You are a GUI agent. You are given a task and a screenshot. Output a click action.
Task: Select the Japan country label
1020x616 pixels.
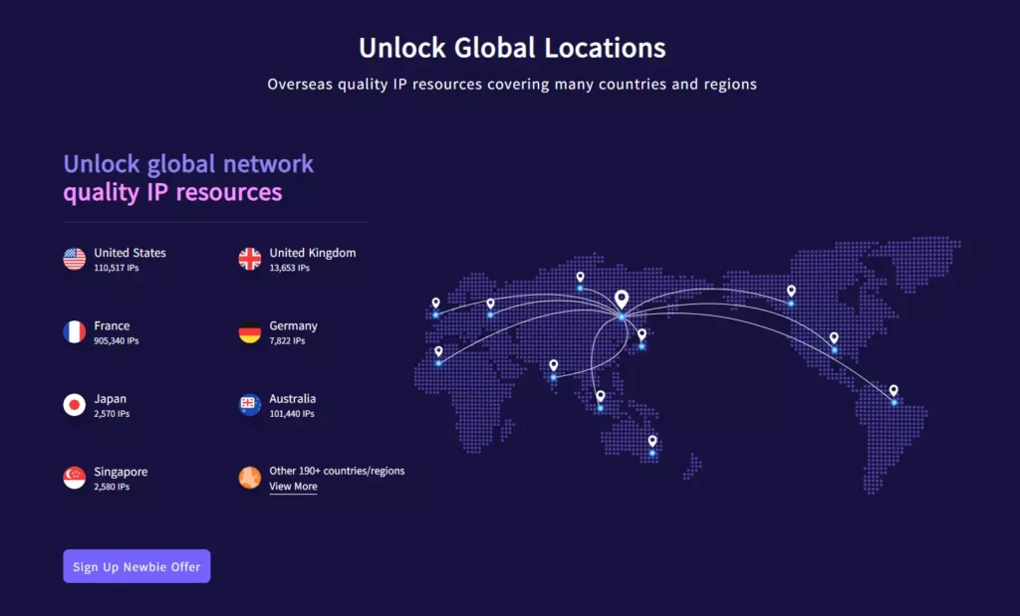coord(110,398)
